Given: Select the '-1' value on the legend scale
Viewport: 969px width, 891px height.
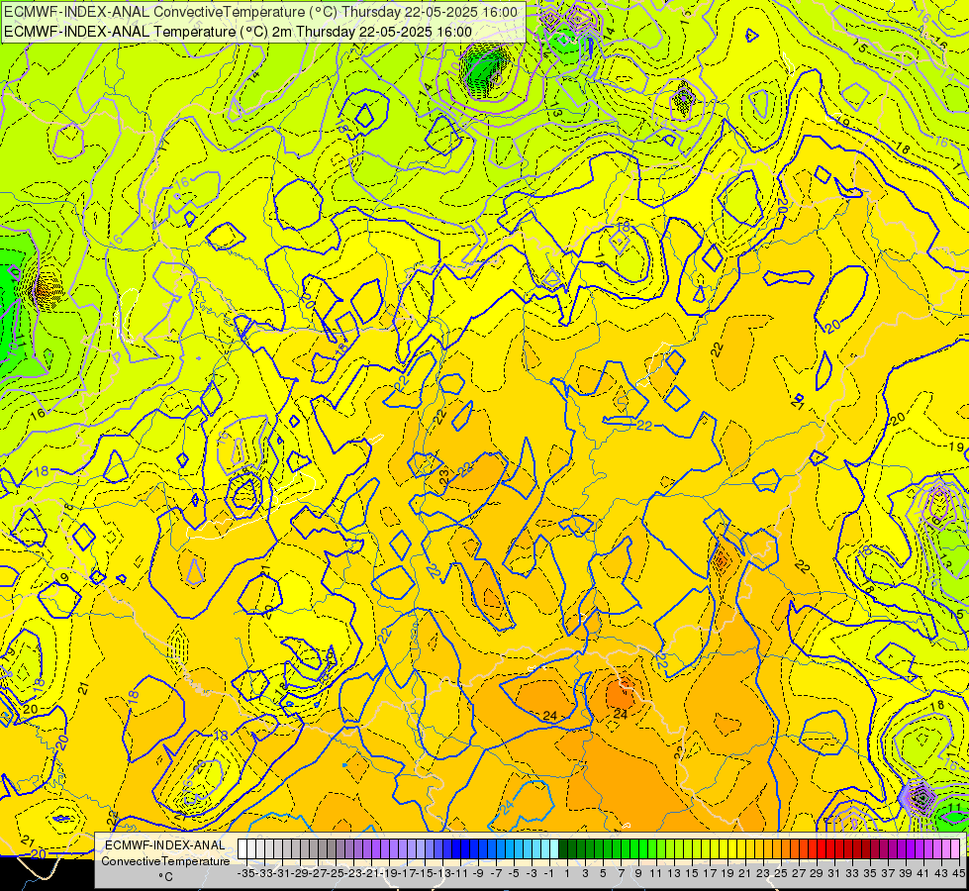Looking at the screenshot, I should click(548, 873).
